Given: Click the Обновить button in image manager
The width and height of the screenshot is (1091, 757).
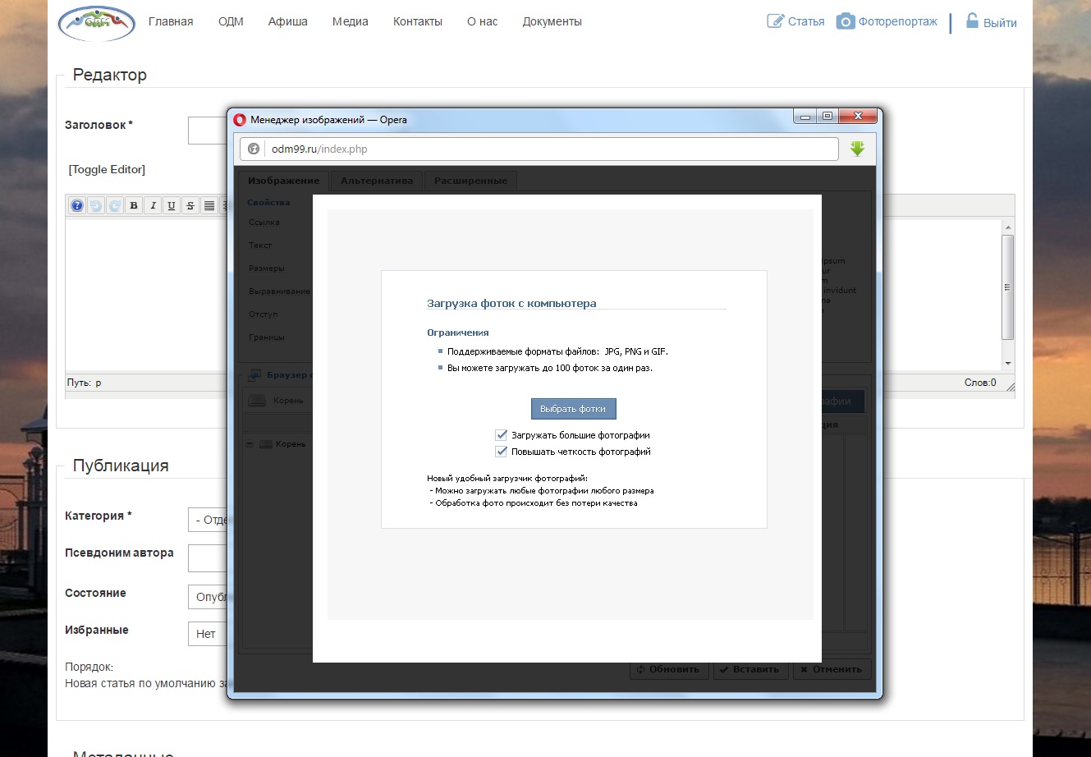Looking at the screenshot, I should [669, 669].
